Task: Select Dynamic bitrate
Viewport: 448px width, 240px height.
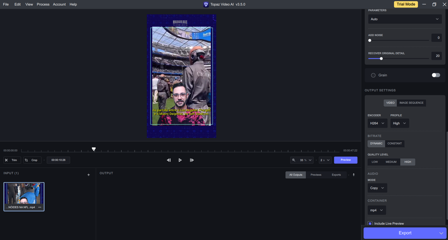Action: 376,144
